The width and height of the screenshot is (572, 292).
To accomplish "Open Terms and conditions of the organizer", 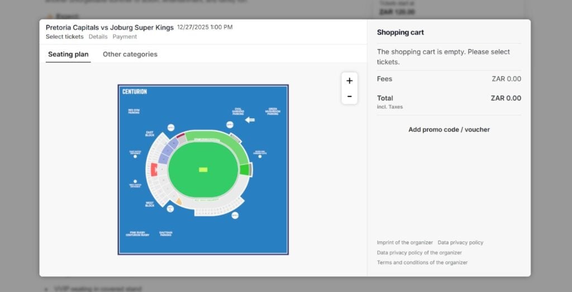I will (x=422, y=262).
